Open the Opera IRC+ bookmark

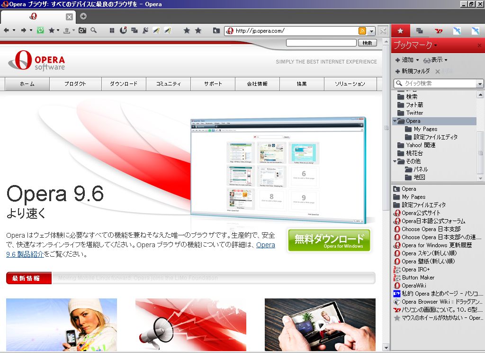[412, 269]
